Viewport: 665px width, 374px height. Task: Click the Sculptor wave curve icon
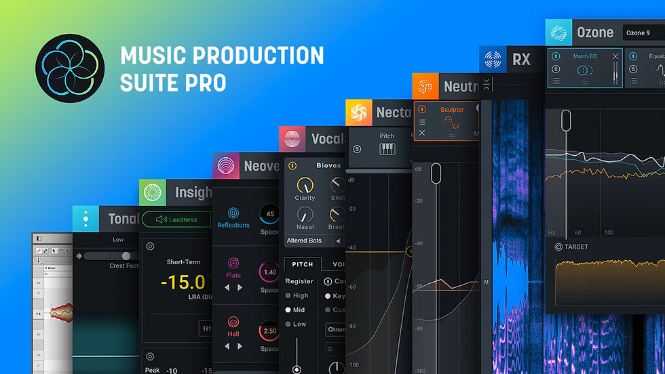[x=452, y=123]
